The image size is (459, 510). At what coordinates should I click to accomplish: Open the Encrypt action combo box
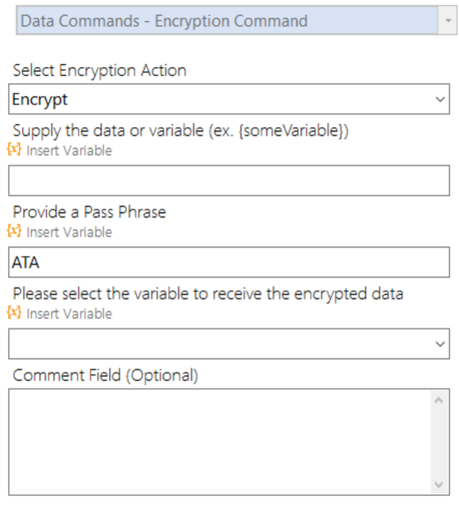(x=229, y=99)
